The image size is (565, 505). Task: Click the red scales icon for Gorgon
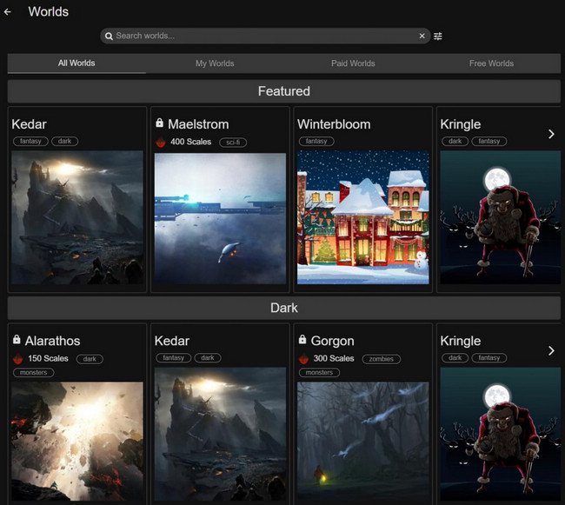(x=303, y=359)
